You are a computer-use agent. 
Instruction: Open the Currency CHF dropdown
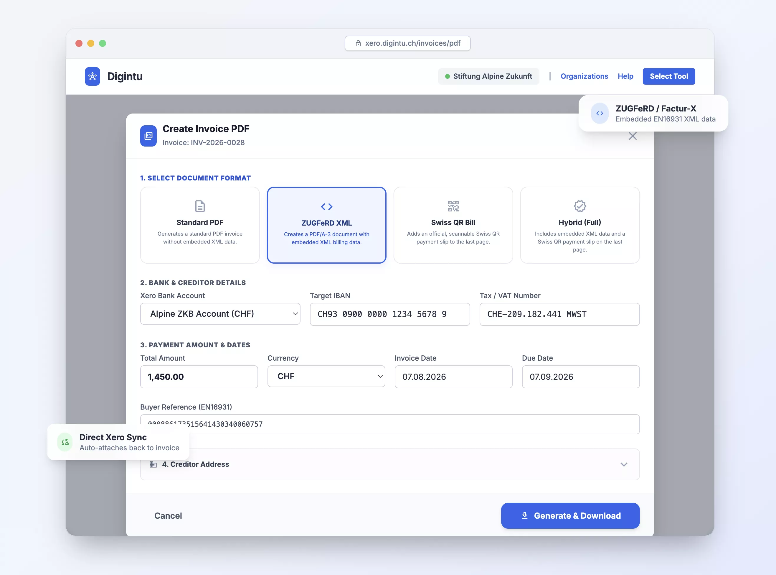326,376
